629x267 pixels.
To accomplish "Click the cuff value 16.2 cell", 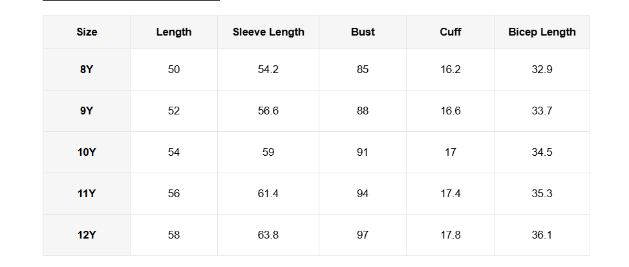I will coord(451,69).
